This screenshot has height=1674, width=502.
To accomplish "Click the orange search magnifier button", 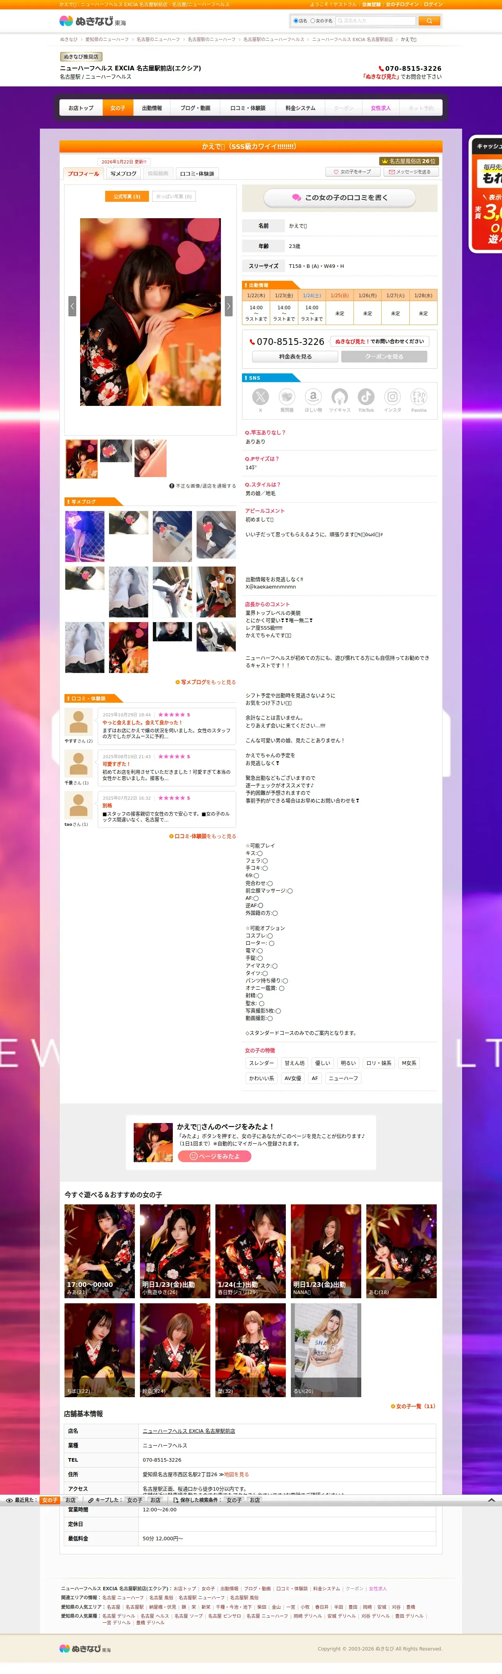I will (x=428, y=21).
